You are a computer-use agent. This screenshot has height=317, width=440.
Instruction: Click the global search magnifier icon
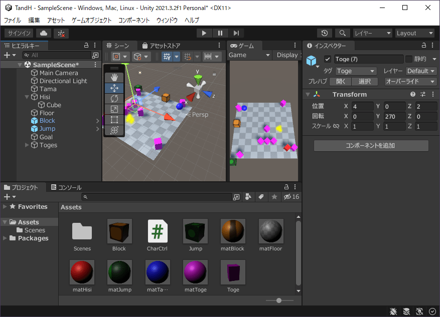342,33
